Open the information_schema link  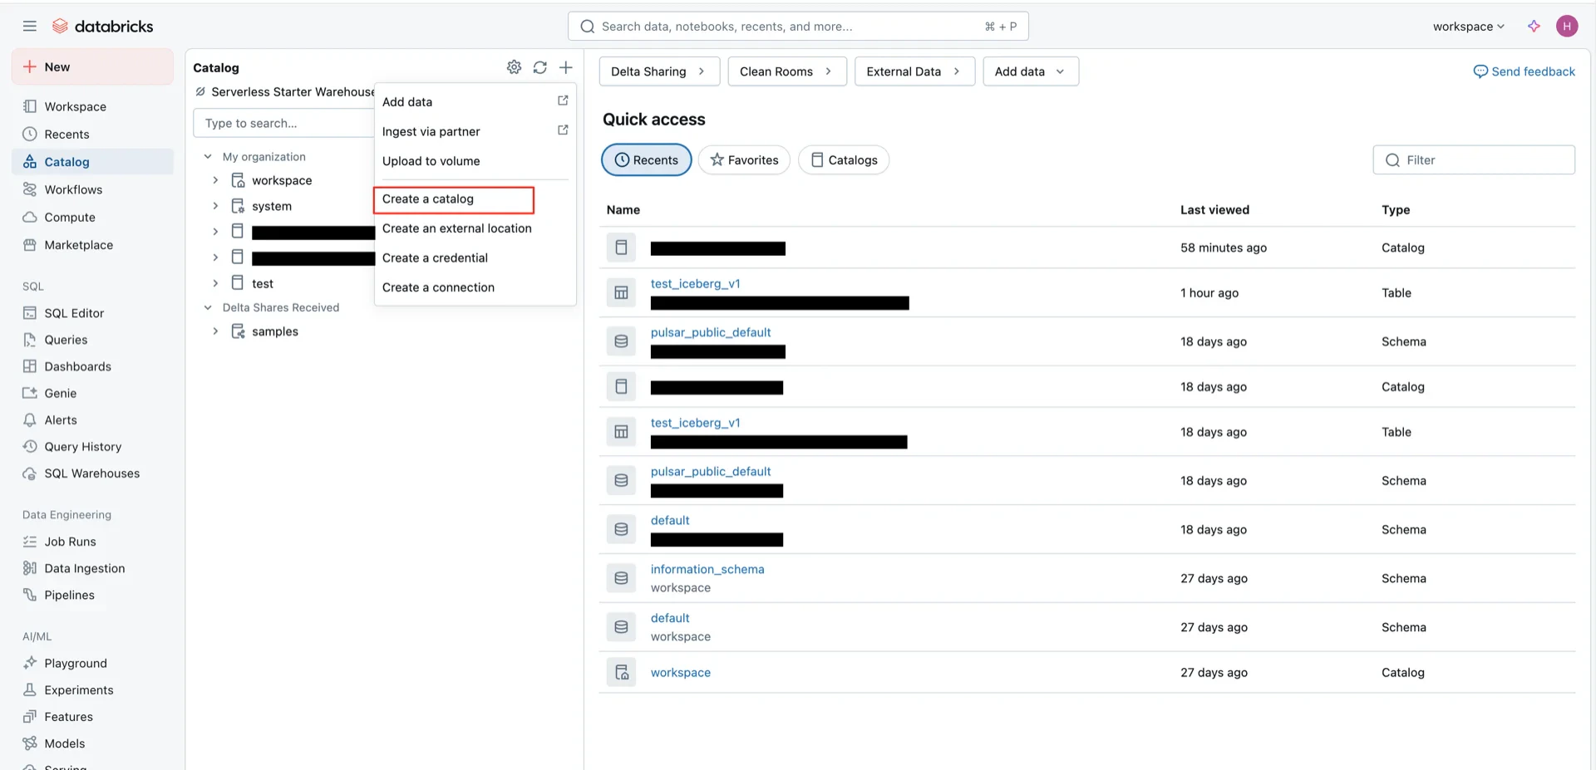[x=707, y=569]
